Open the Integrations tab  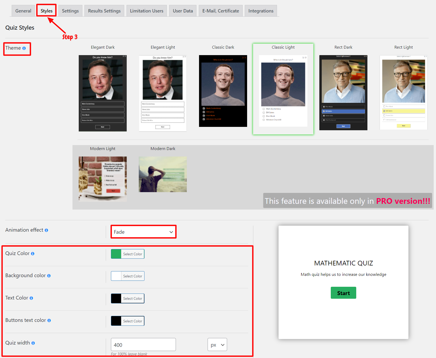coord(261,11)
